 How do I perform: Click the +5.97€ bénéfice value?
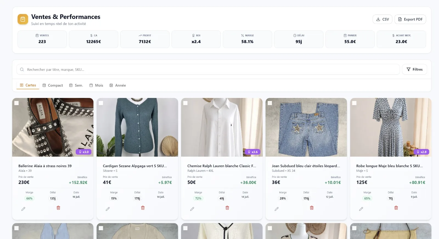tap(165, 182)
